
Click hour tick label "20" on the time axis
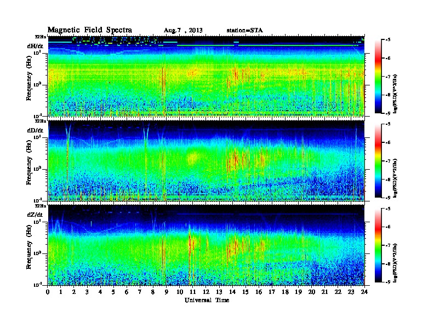click(x=312, y=292)
